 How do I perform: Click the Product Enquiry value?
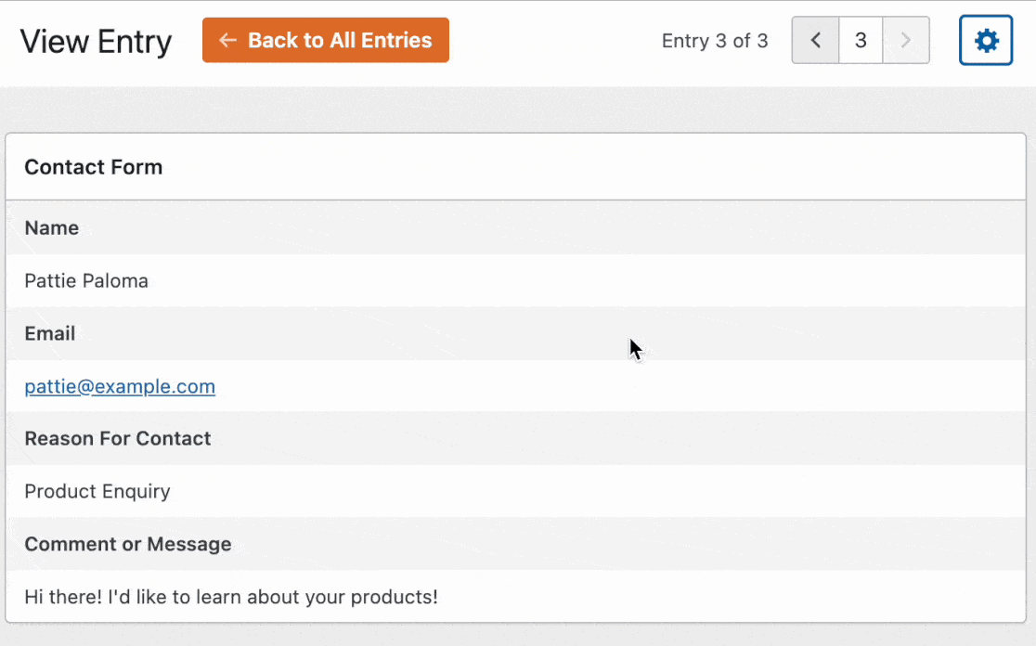pyautogui.click(x=97, y=491)
